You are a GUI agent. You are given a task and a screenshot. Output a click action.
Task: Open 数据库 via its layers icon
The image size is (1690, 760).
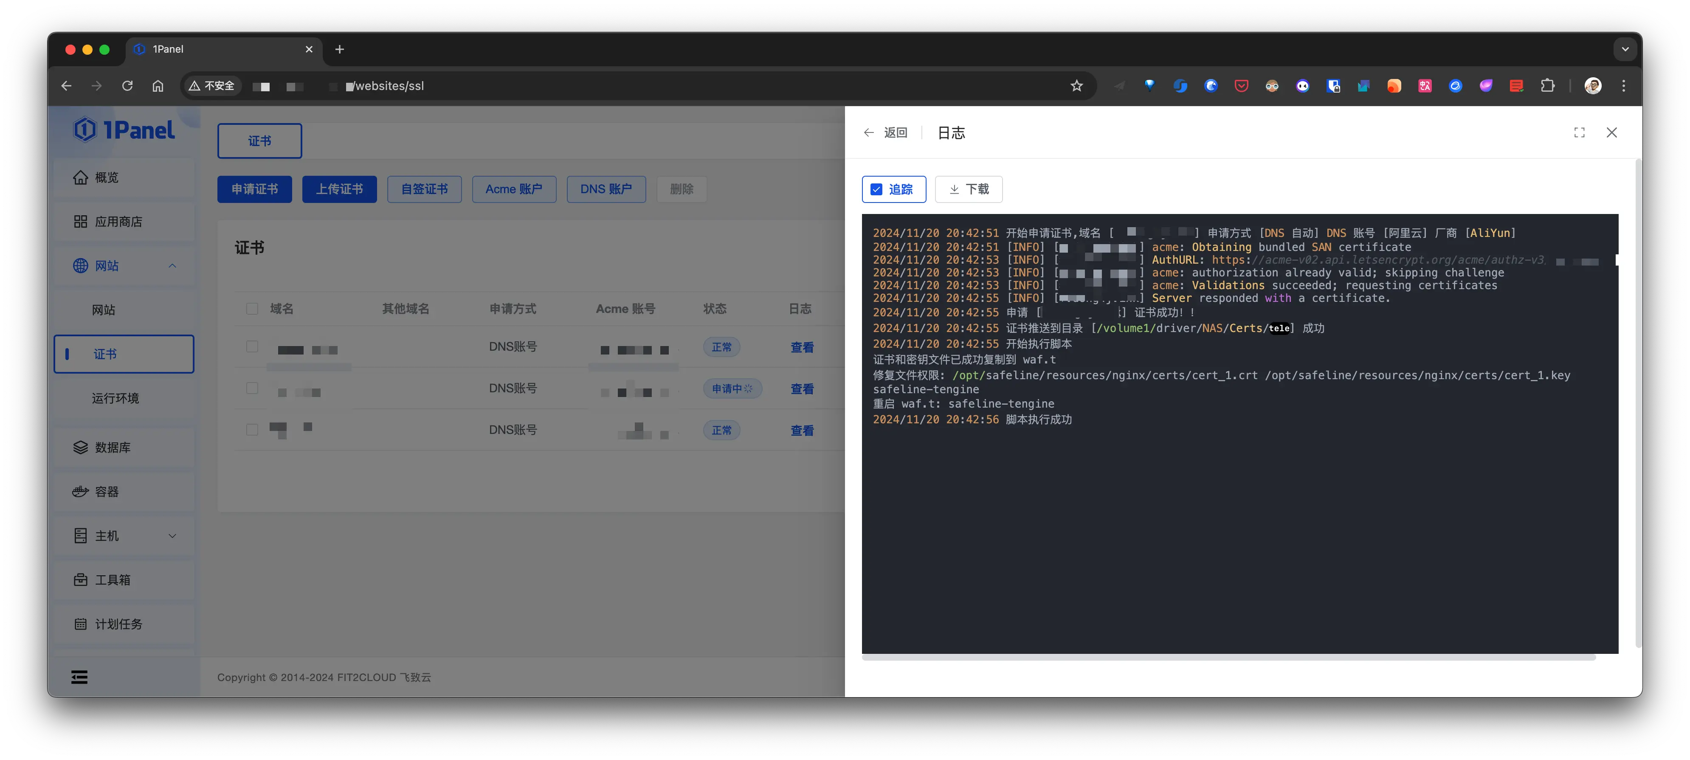[80, 447]
